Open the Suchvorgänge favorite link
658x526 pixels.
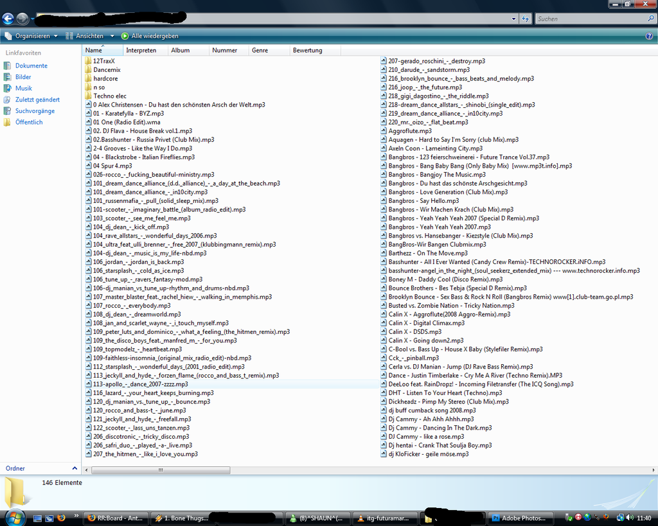click(35, 110)
